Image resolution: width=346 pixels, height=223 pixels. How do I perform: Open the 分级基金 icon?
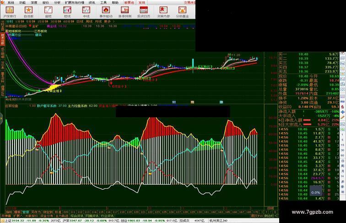tap(182, 10)
